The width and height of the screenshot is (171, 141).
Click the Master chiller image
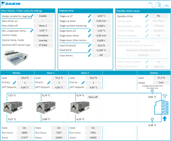point(13,108)
